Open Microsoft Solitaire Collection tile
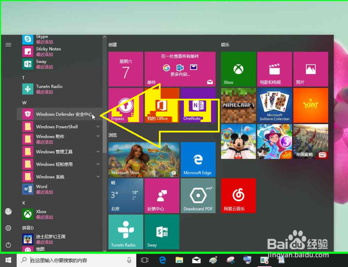Screen dimensions: 348x267 click(275, 105)
